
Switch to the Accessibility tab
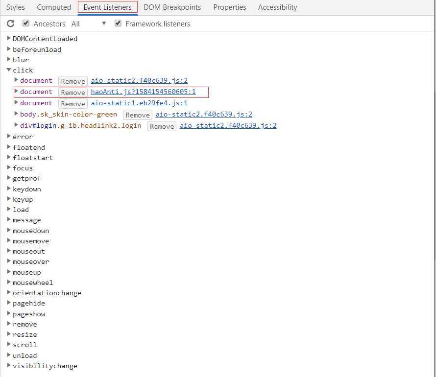coord(277,7)
